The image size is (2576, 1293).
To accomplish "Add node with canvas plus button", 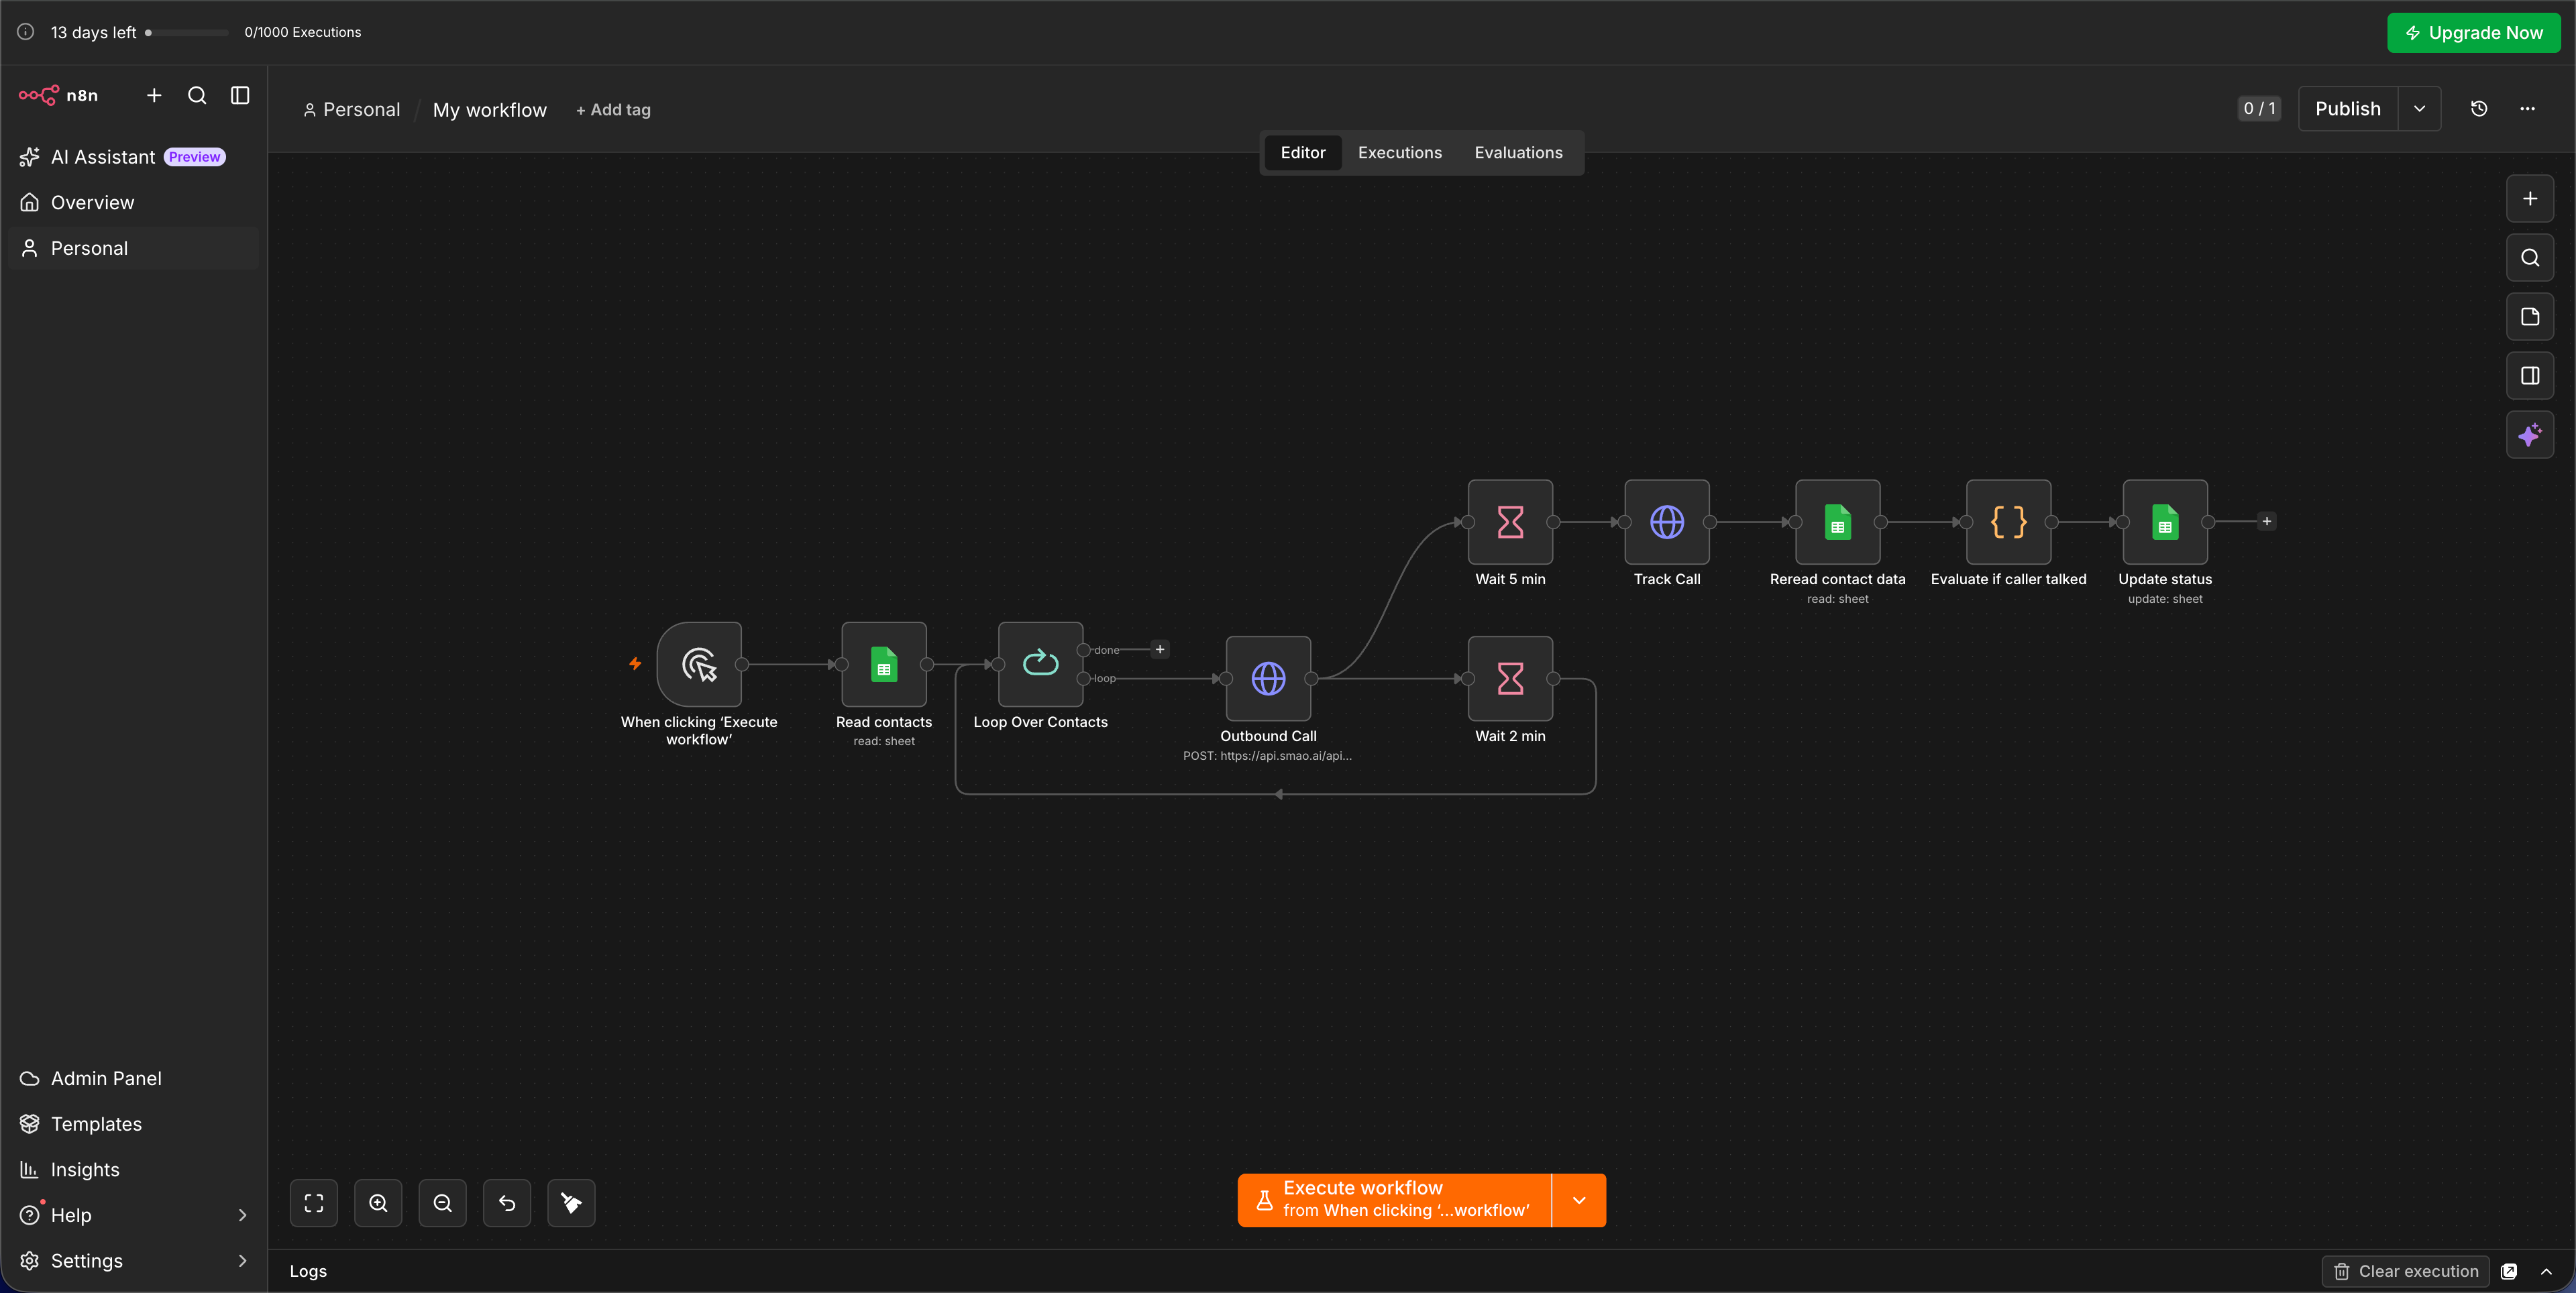I will point(2530,199).
